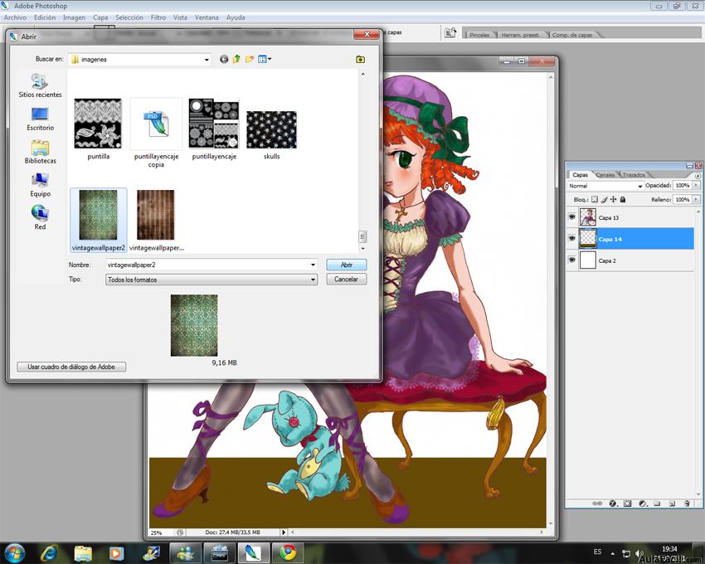Go up one folder level

pyautogui.click(x=236, y=59)
